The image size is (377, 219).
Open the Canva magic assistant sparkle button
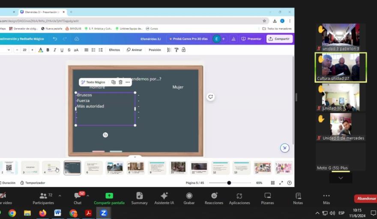(x=284, y=148)
